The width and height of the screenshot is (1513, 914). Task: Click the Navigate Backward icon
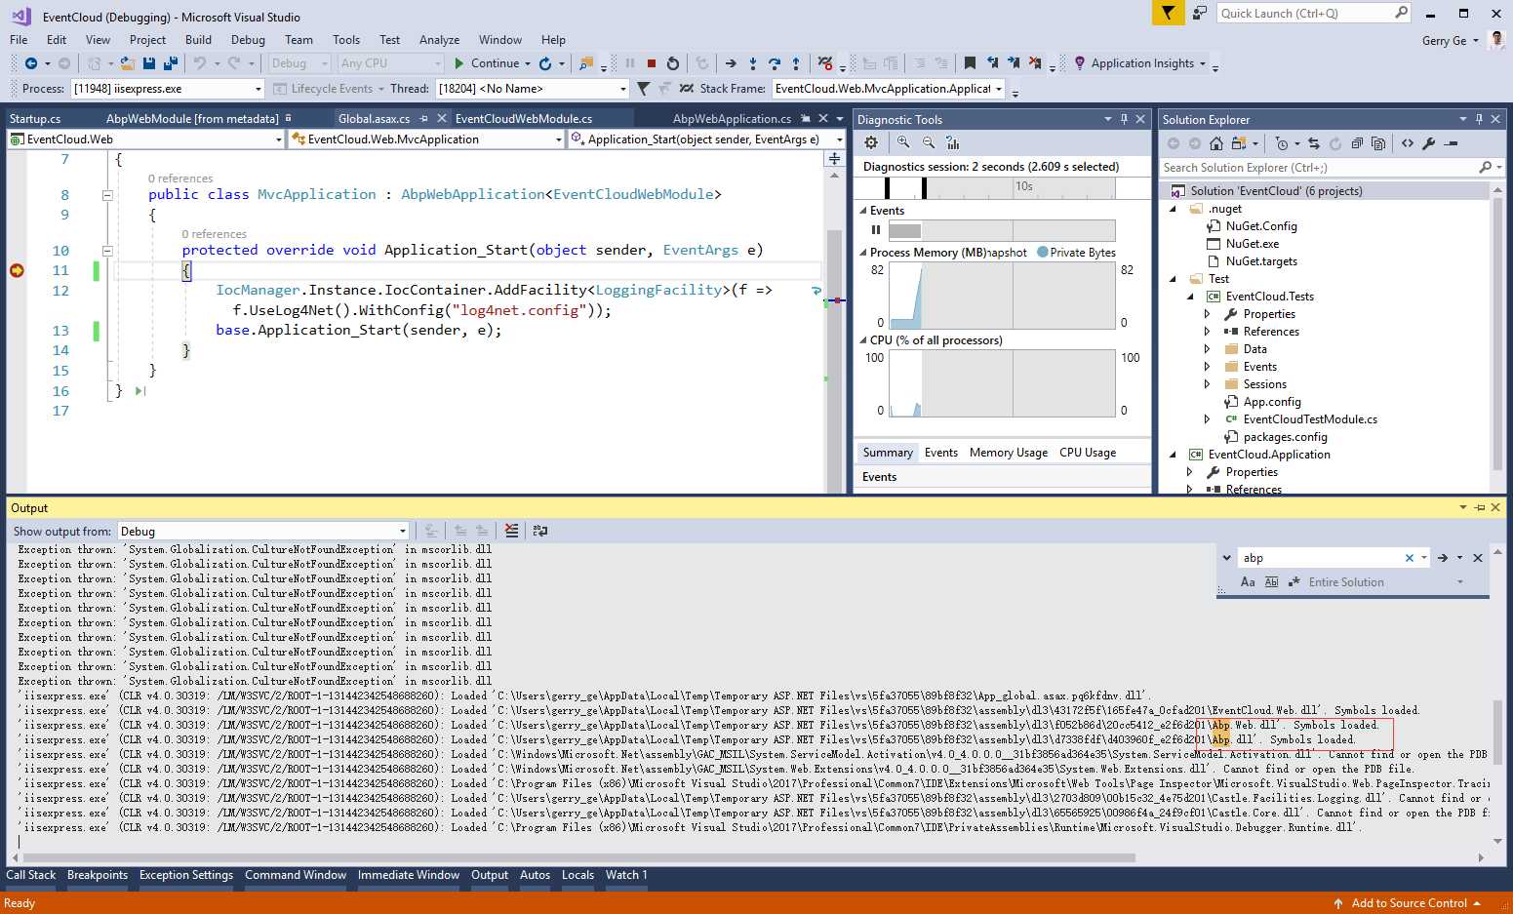point(31,63)
